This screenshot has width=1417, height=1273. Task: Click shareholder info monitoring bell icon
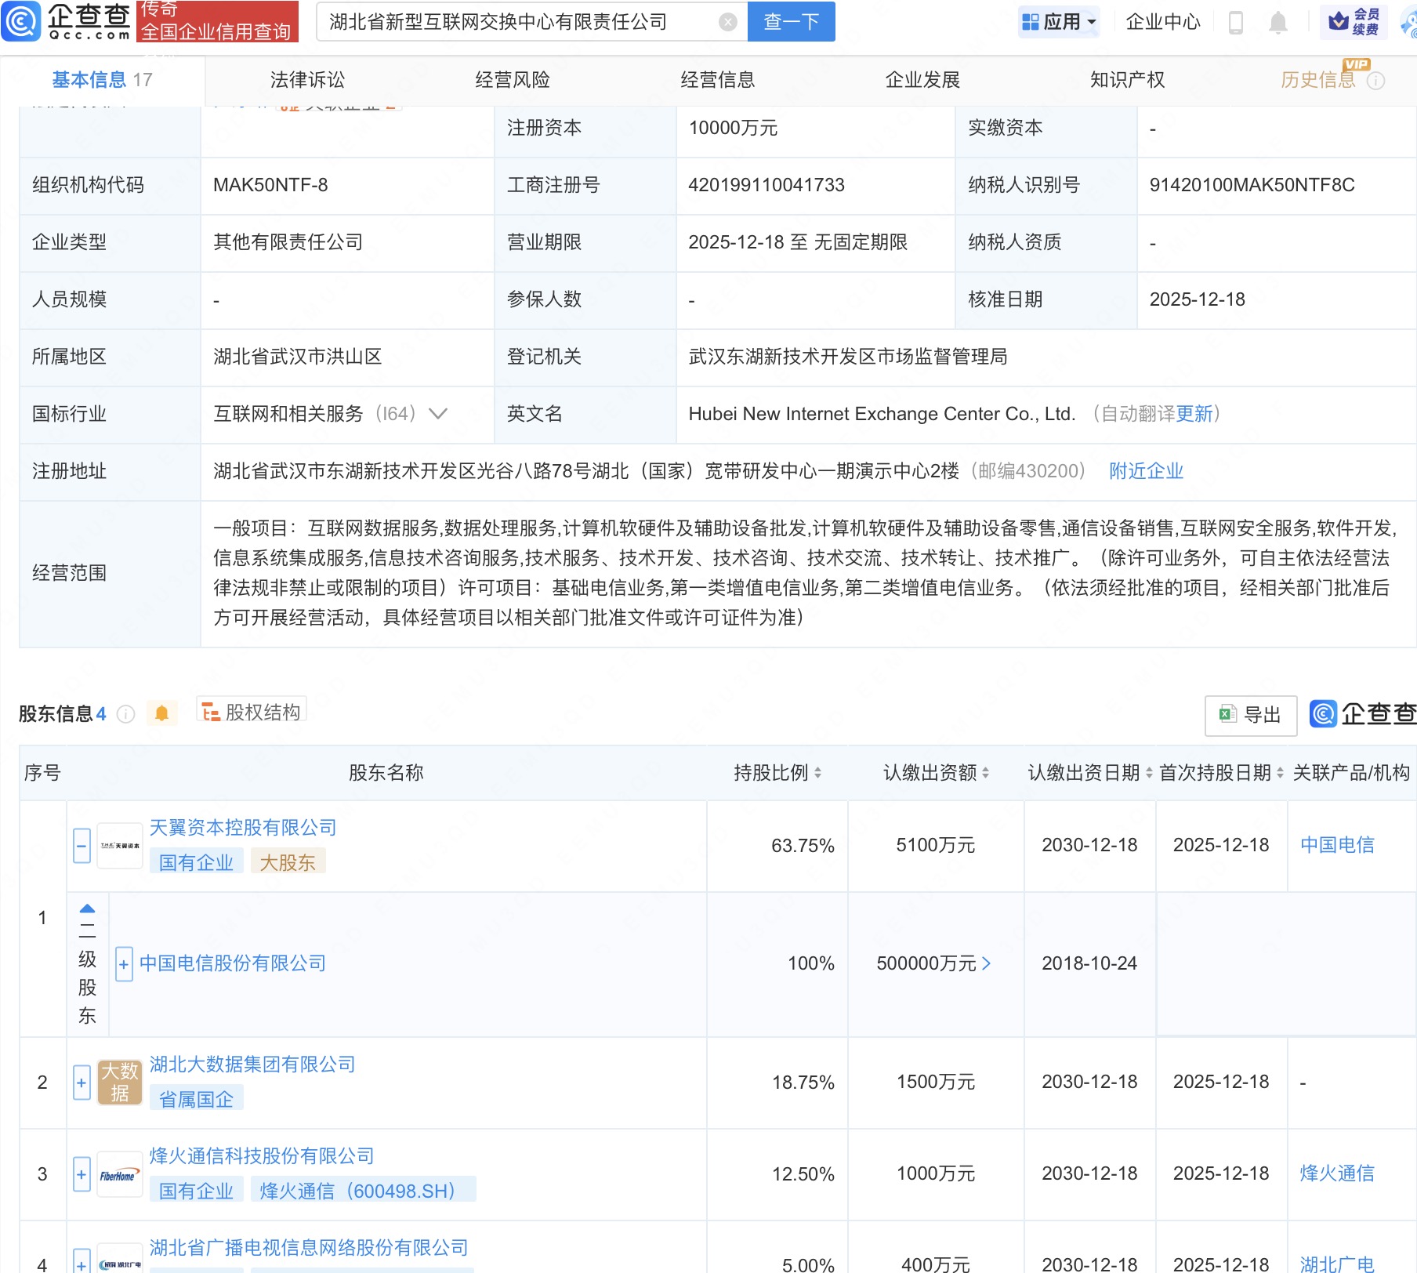click(x=162, y=713)
